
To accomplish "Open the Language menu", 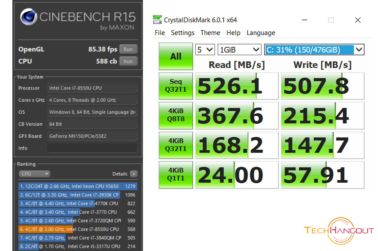I will 260,33.
